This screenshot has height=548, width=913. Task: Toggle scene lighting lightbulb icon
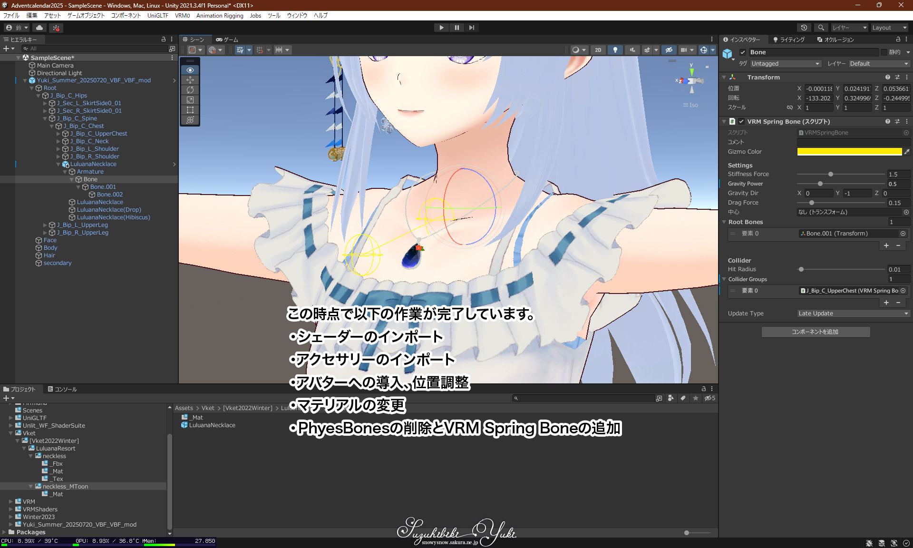615,50
